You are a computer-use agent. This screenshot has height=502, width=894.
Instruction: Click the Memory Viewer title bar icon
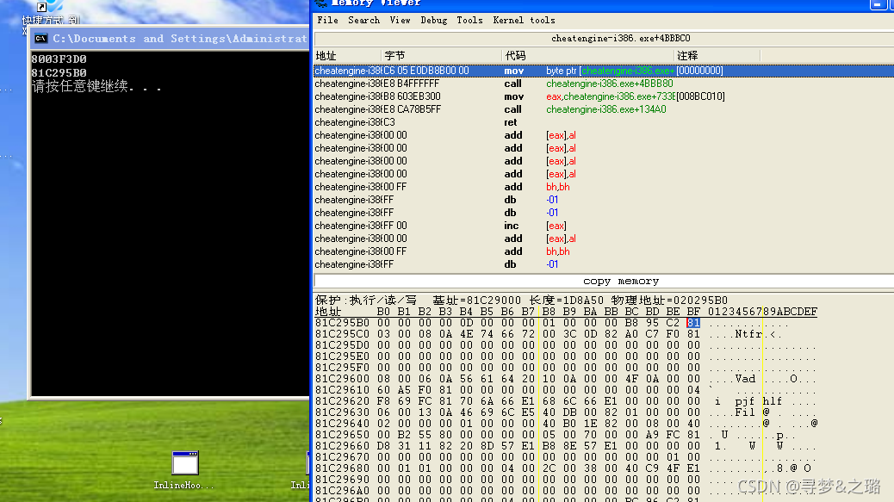[321, 3]
